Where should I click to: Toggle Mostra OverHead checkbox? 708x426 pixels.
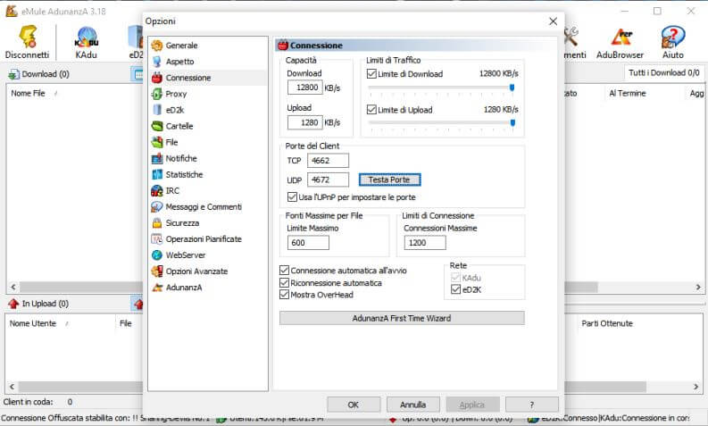[284, 295]
